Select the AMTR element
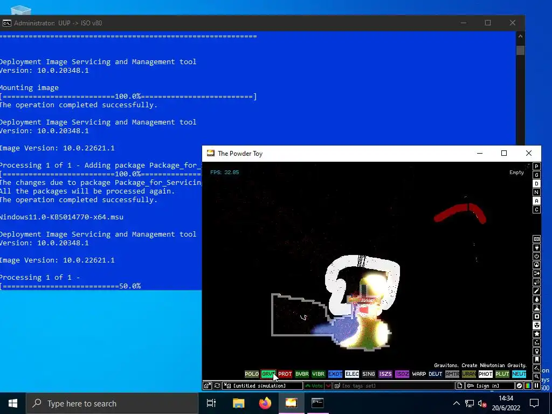The width and height of the screenshot is (552, 414). (x=452, y=374)
